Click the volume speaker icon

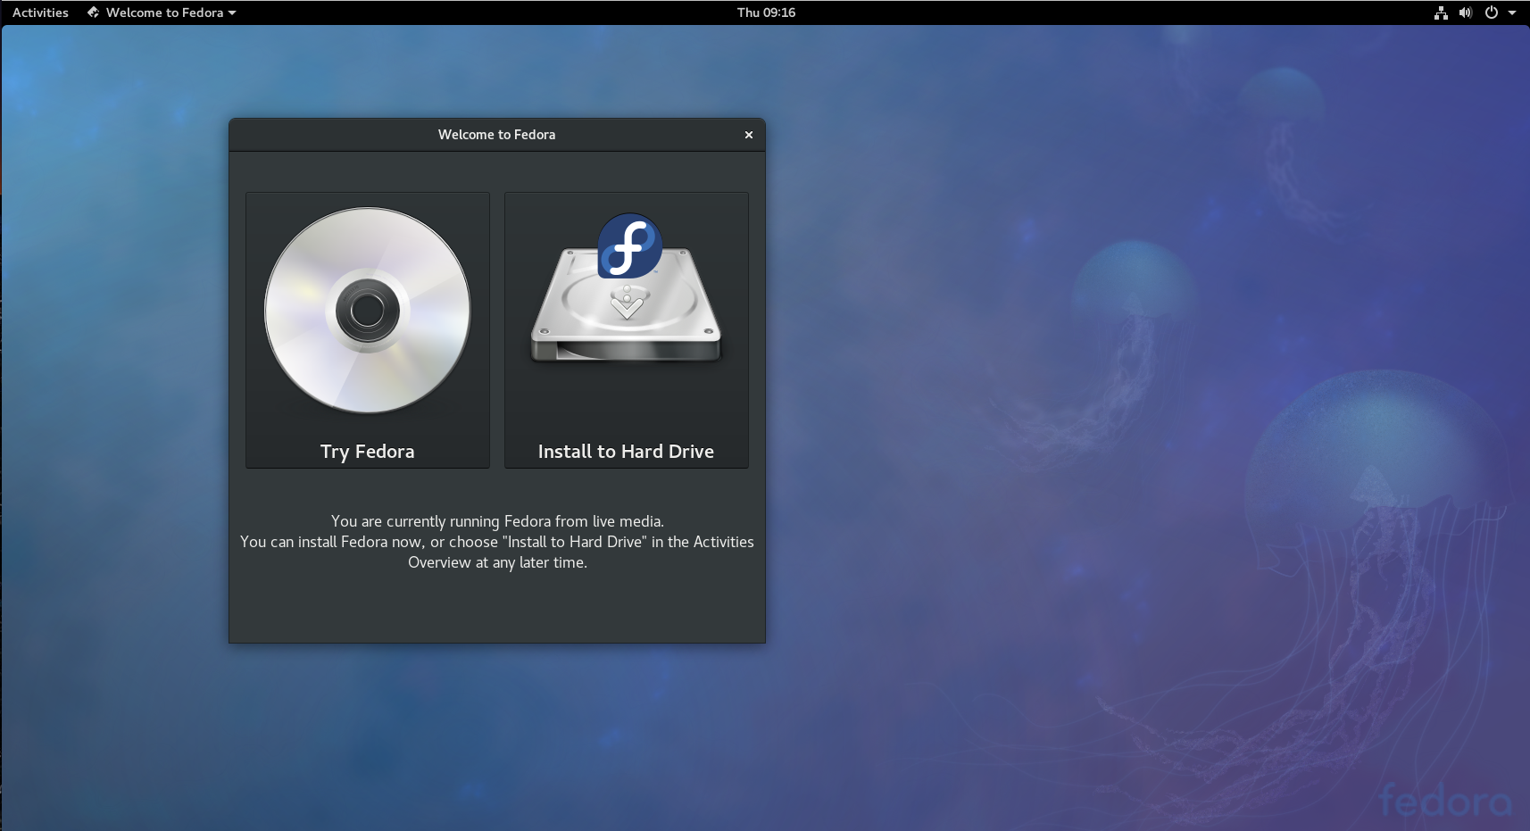1466,12
